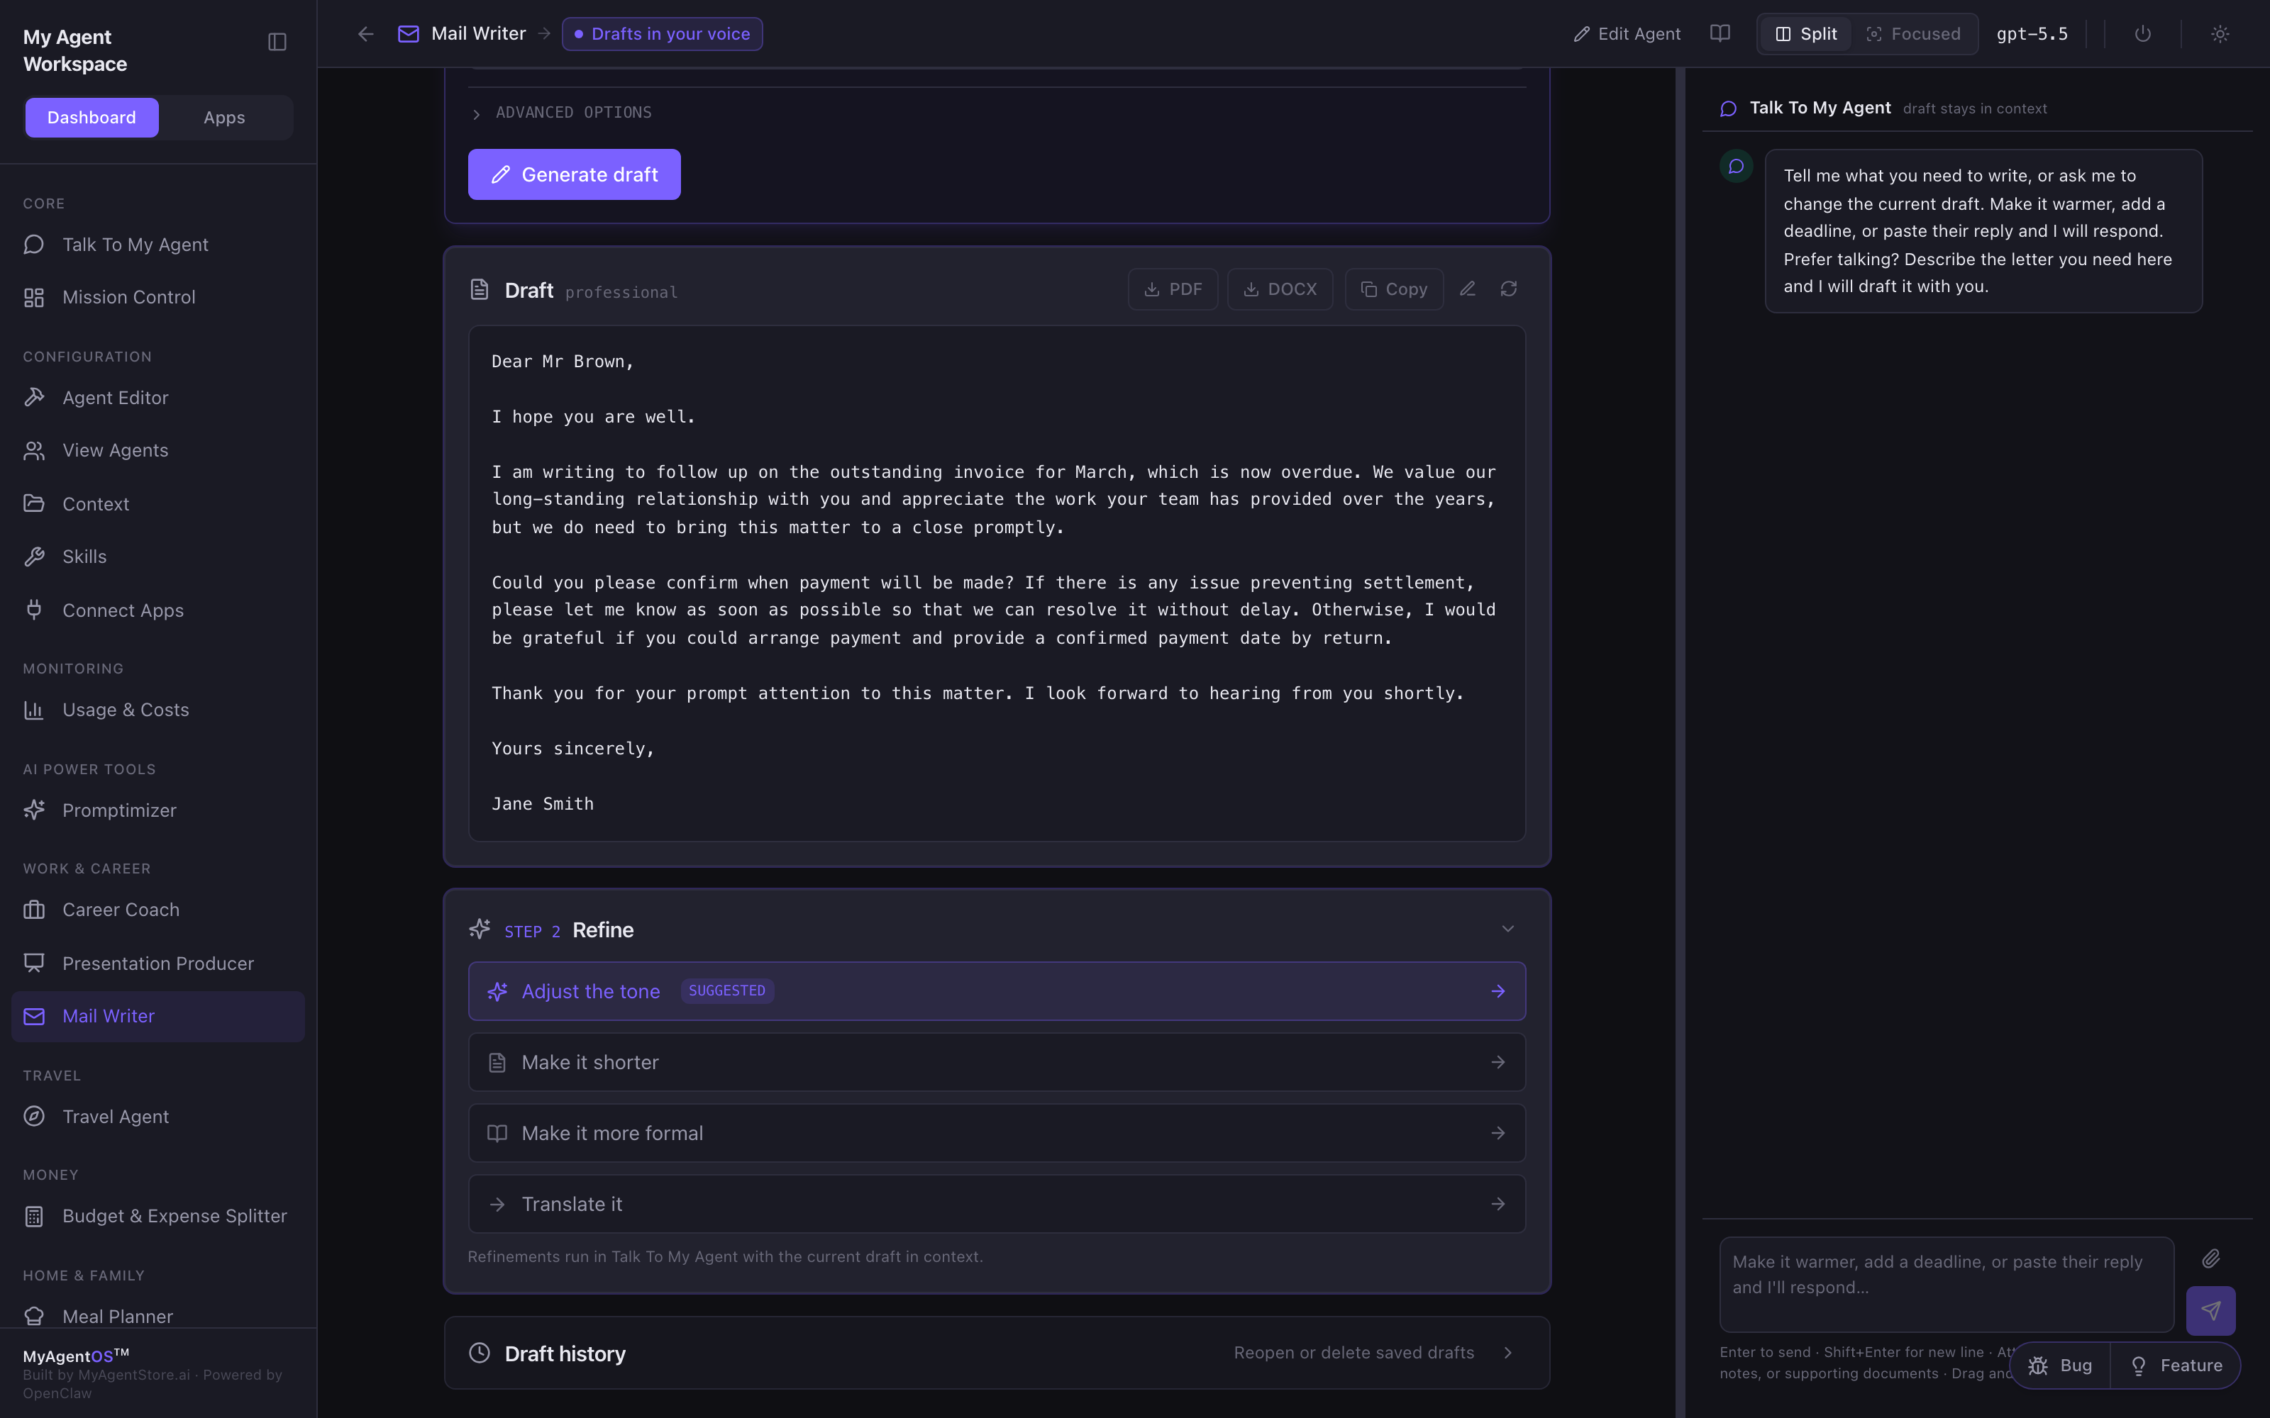Collapse the Step 2 Refine panel
This screenshot has height=1418, width=2270.
1507,929
